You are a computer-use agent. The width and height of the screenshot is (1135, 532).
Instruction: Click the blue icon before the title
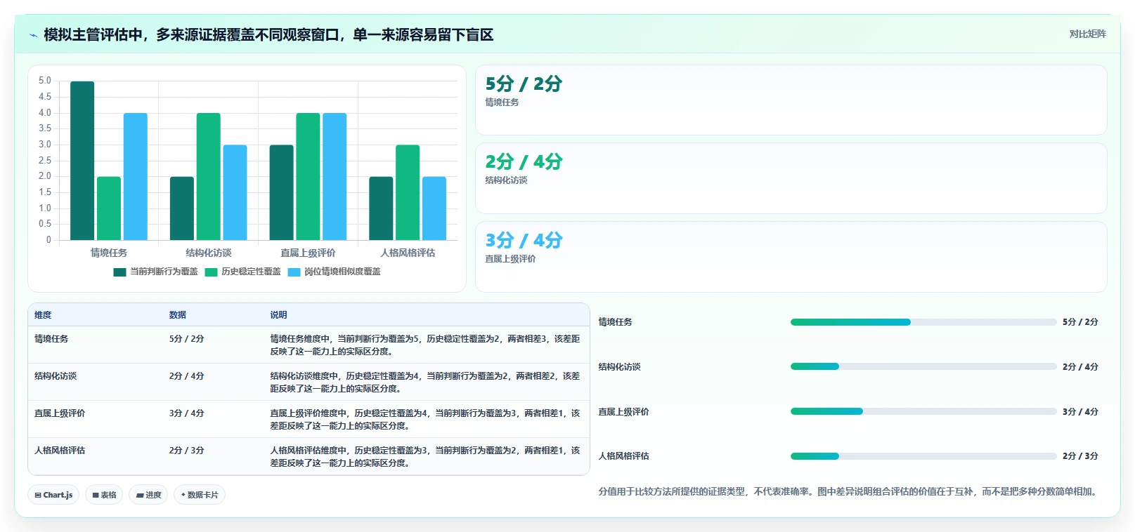coord(33,35)
